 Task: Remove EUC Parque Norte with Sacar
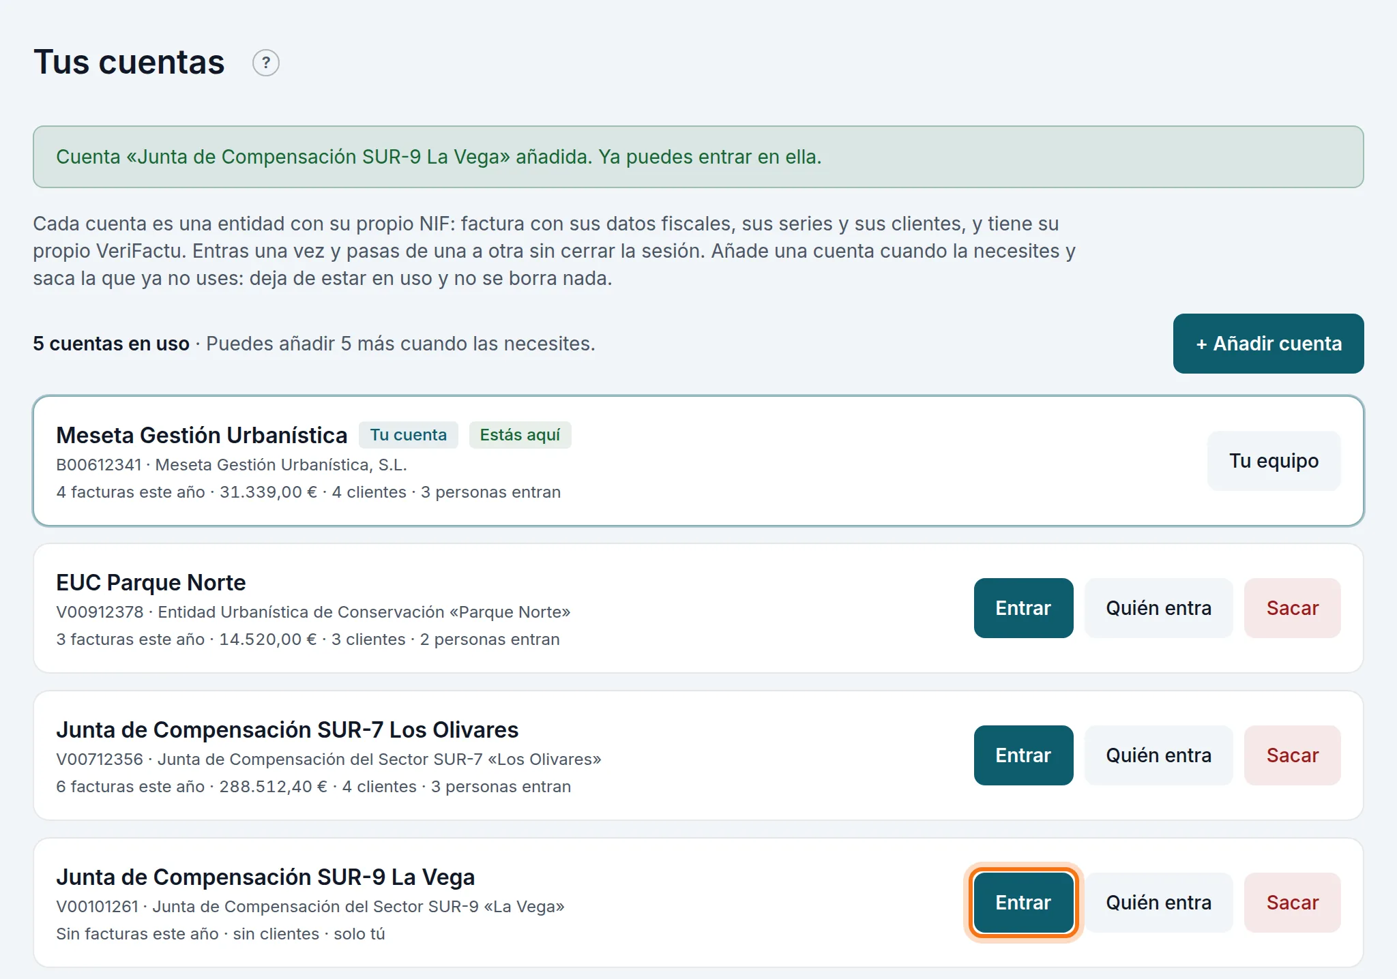(x=1292, y=608)
